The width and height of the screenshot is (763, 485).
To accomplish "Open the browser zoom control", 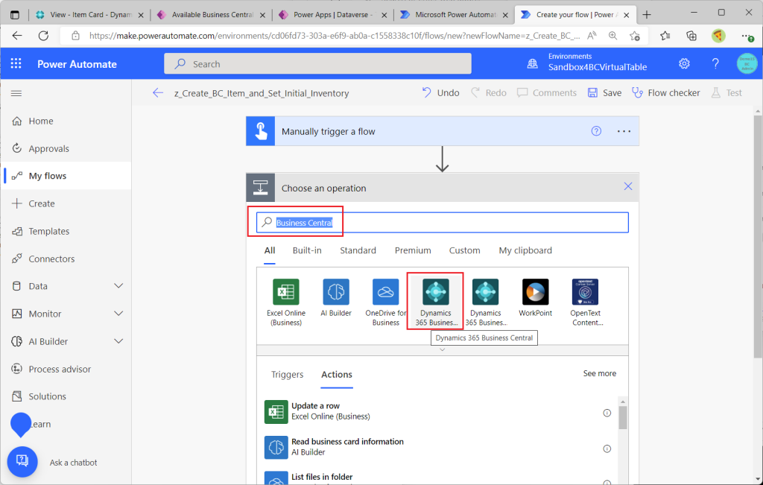I will pos(612,36).
